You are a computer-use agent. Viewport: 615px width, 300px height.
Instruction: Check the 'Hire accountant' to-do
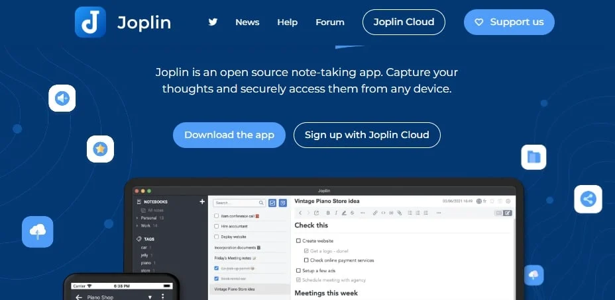(x=217, y=226)
